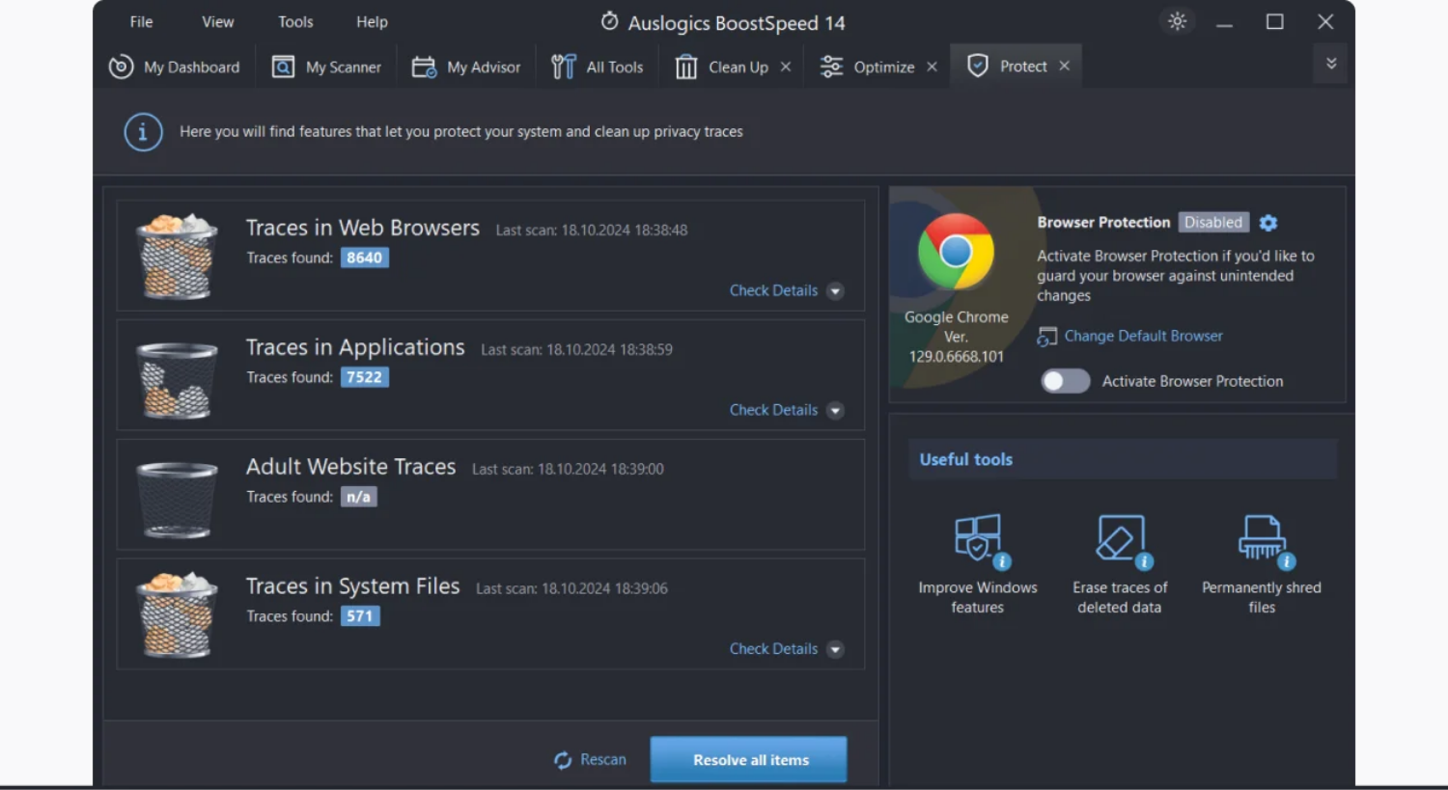This screenshot has height=790, width=1448.
Task: Expand Check Details for Traces in System Files
Action: 835,648
